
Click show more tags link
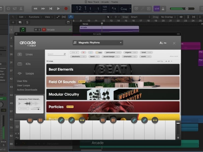(x=174, y=56)
